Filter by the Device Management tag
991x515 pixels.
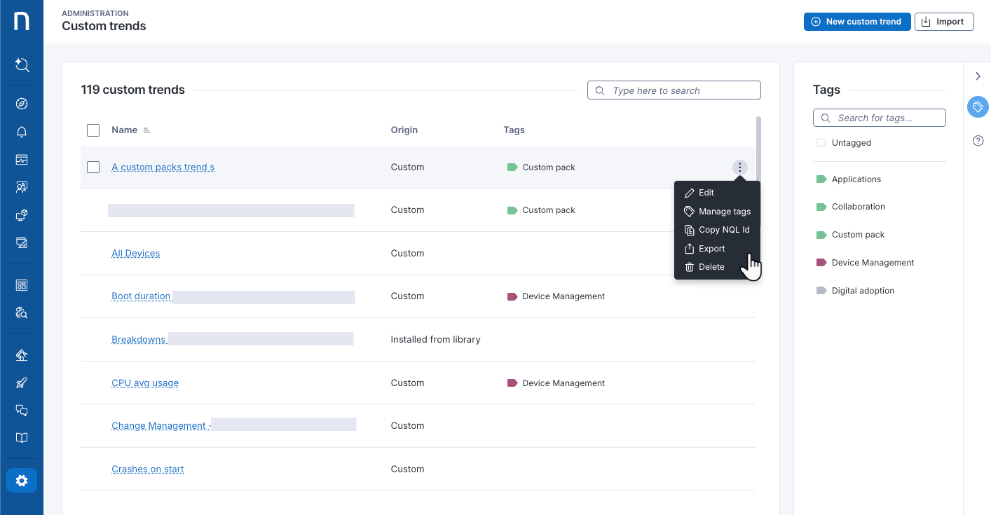873,263
